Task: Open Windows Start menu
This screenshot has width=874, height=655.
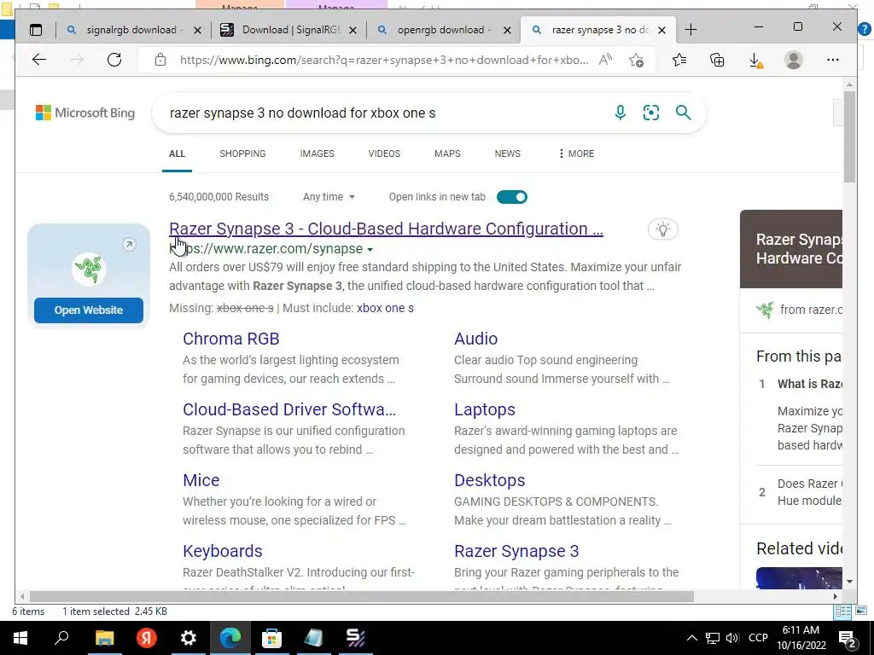Action: tap(20, 638)
